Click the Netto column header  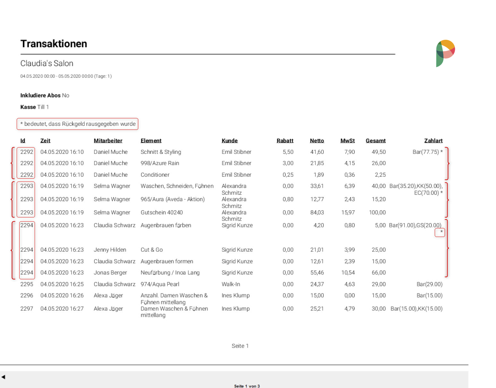coord(317,141)
